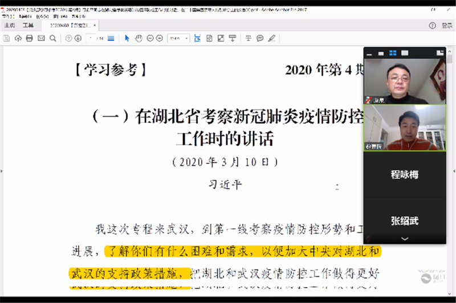
Task: Select the Hand pan tool
Action: [x=139, y=38]
